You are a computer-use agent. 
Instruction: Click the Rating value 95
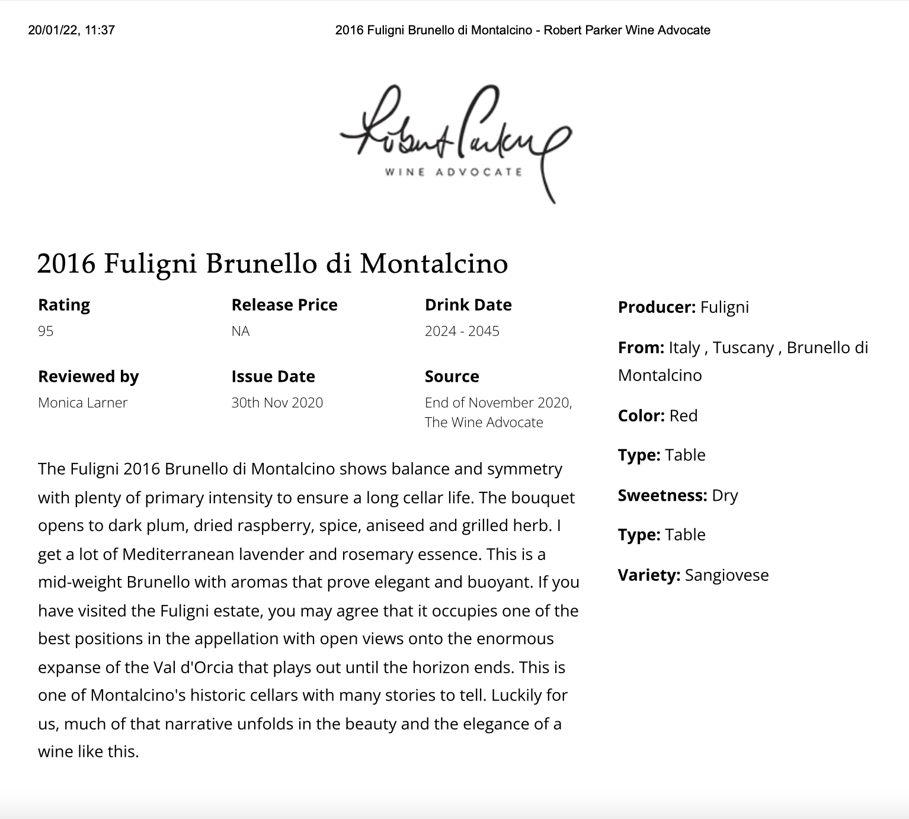[x=46, y=331]
